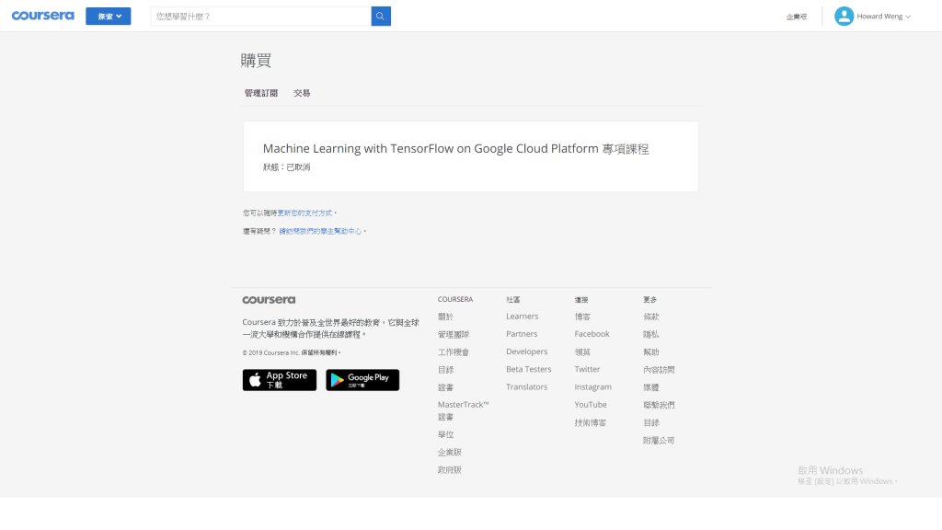Open the 條款 terms link
This screenshot has height=530, width=942.
(x=650, y=317)
